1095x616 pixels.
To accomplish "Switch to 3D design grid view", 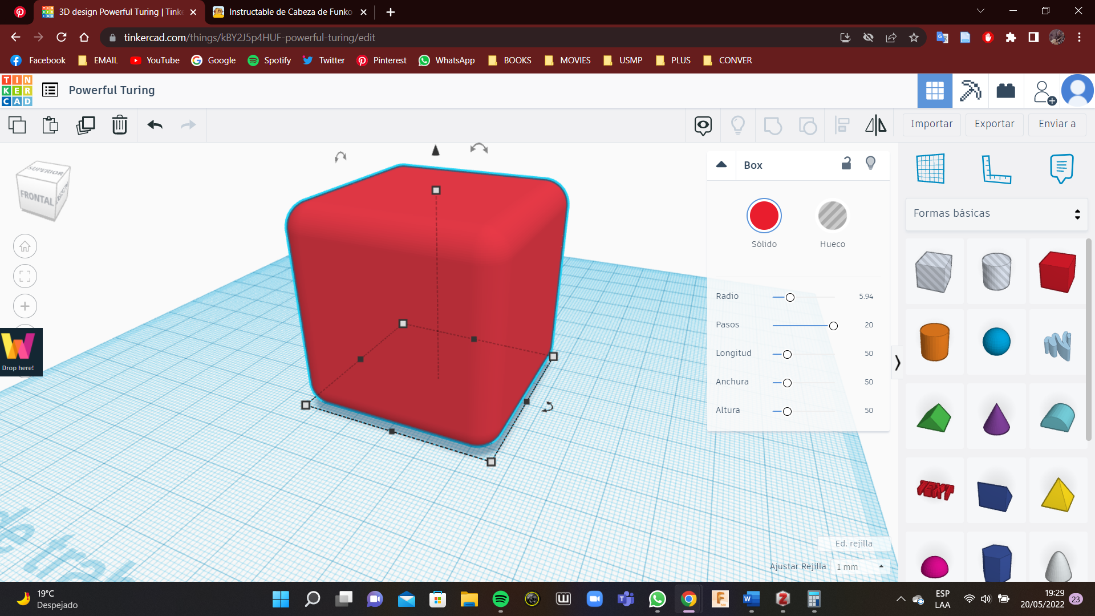I will 935,91.
